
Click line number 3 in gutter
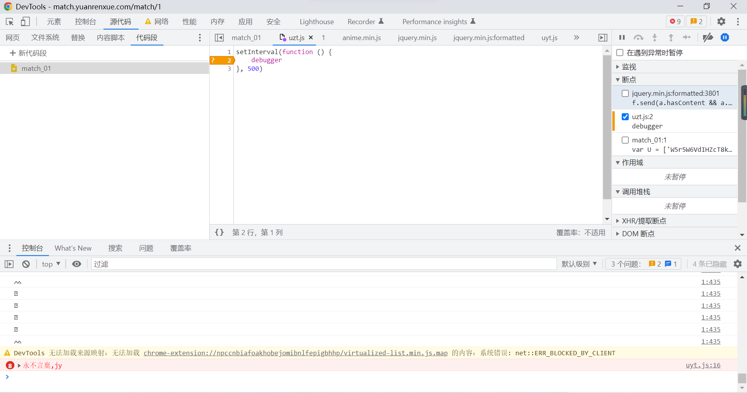229,69
